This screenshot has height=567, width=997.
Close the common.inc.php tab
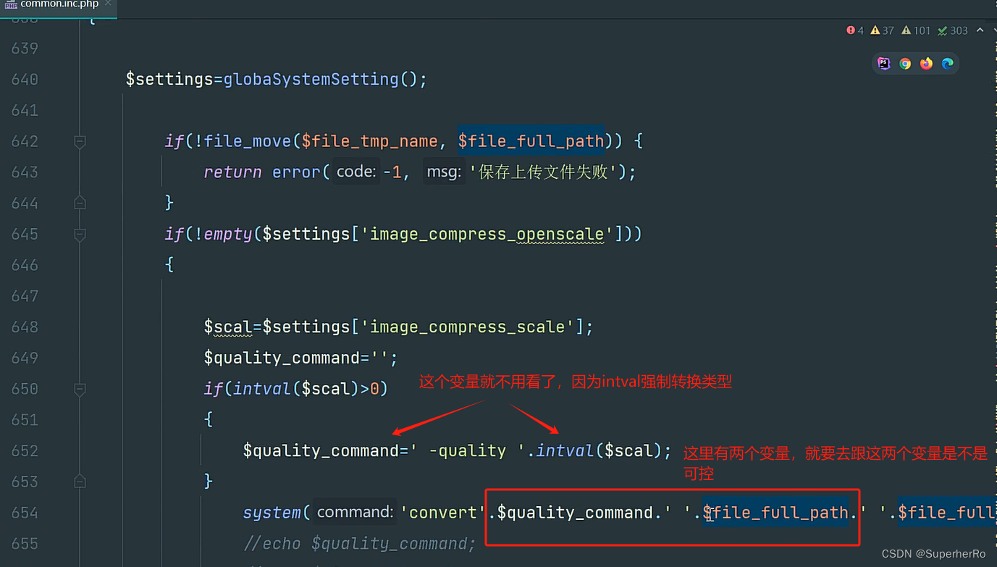pos(108,4)
